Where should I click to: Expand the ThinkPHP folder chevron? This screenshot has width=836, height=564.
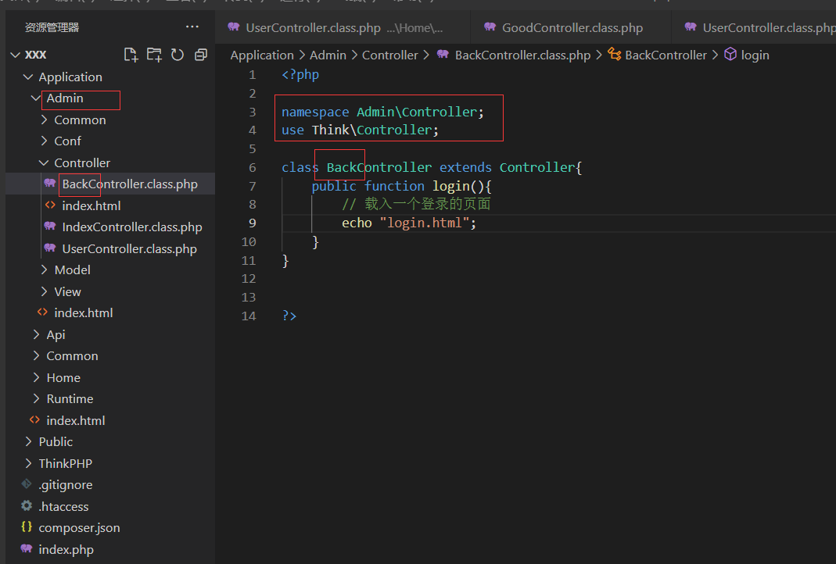click(x=28, y=463)
